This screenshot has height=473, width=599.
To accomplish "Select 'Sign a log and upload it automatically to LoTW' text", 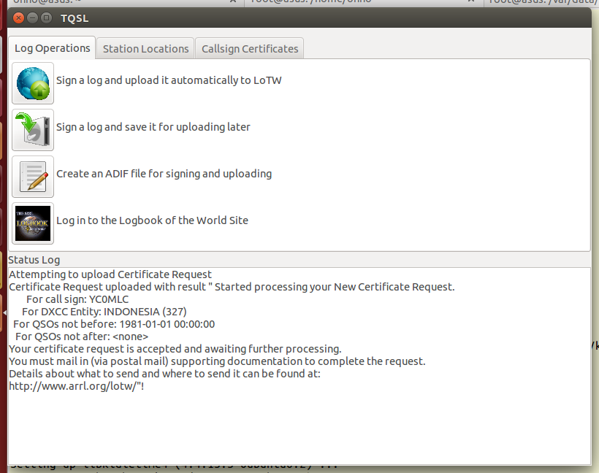I will 169,80.
